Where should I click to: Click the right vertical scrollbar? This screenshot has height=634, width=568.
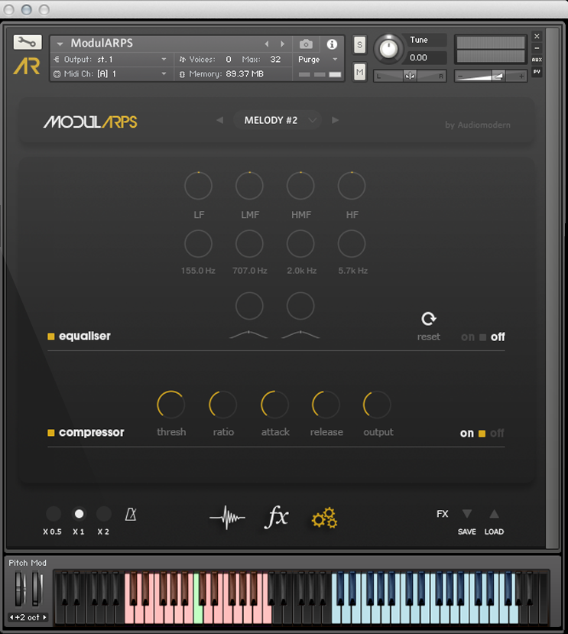pos(551,288)
